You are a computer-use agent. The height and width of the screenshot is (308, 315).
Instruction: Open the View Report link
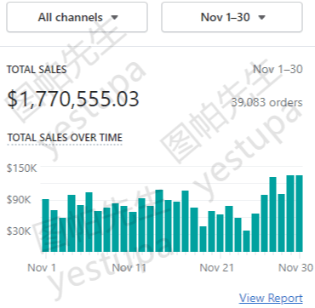pyautogui.click(x=271, y=299)
